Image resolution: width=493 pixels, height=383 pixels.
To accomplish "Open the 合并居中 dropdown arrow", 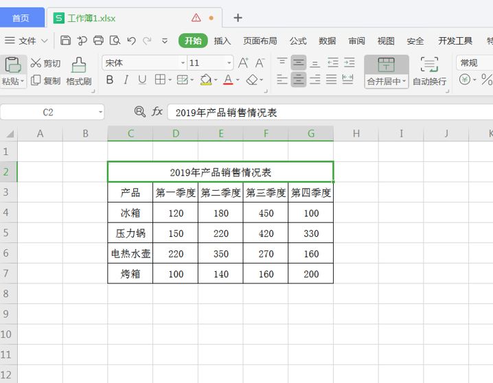I will [x=404, y=82].
